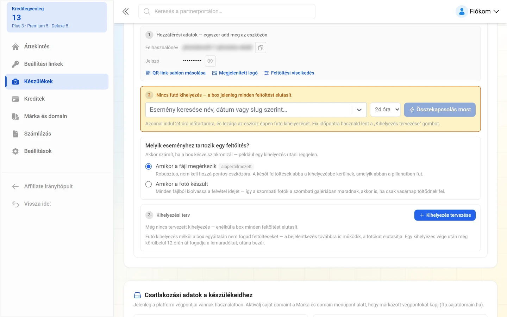Click the Számlázás document icon
The width and height of the screenshot is (507, 317).
[x=15, y=134]
